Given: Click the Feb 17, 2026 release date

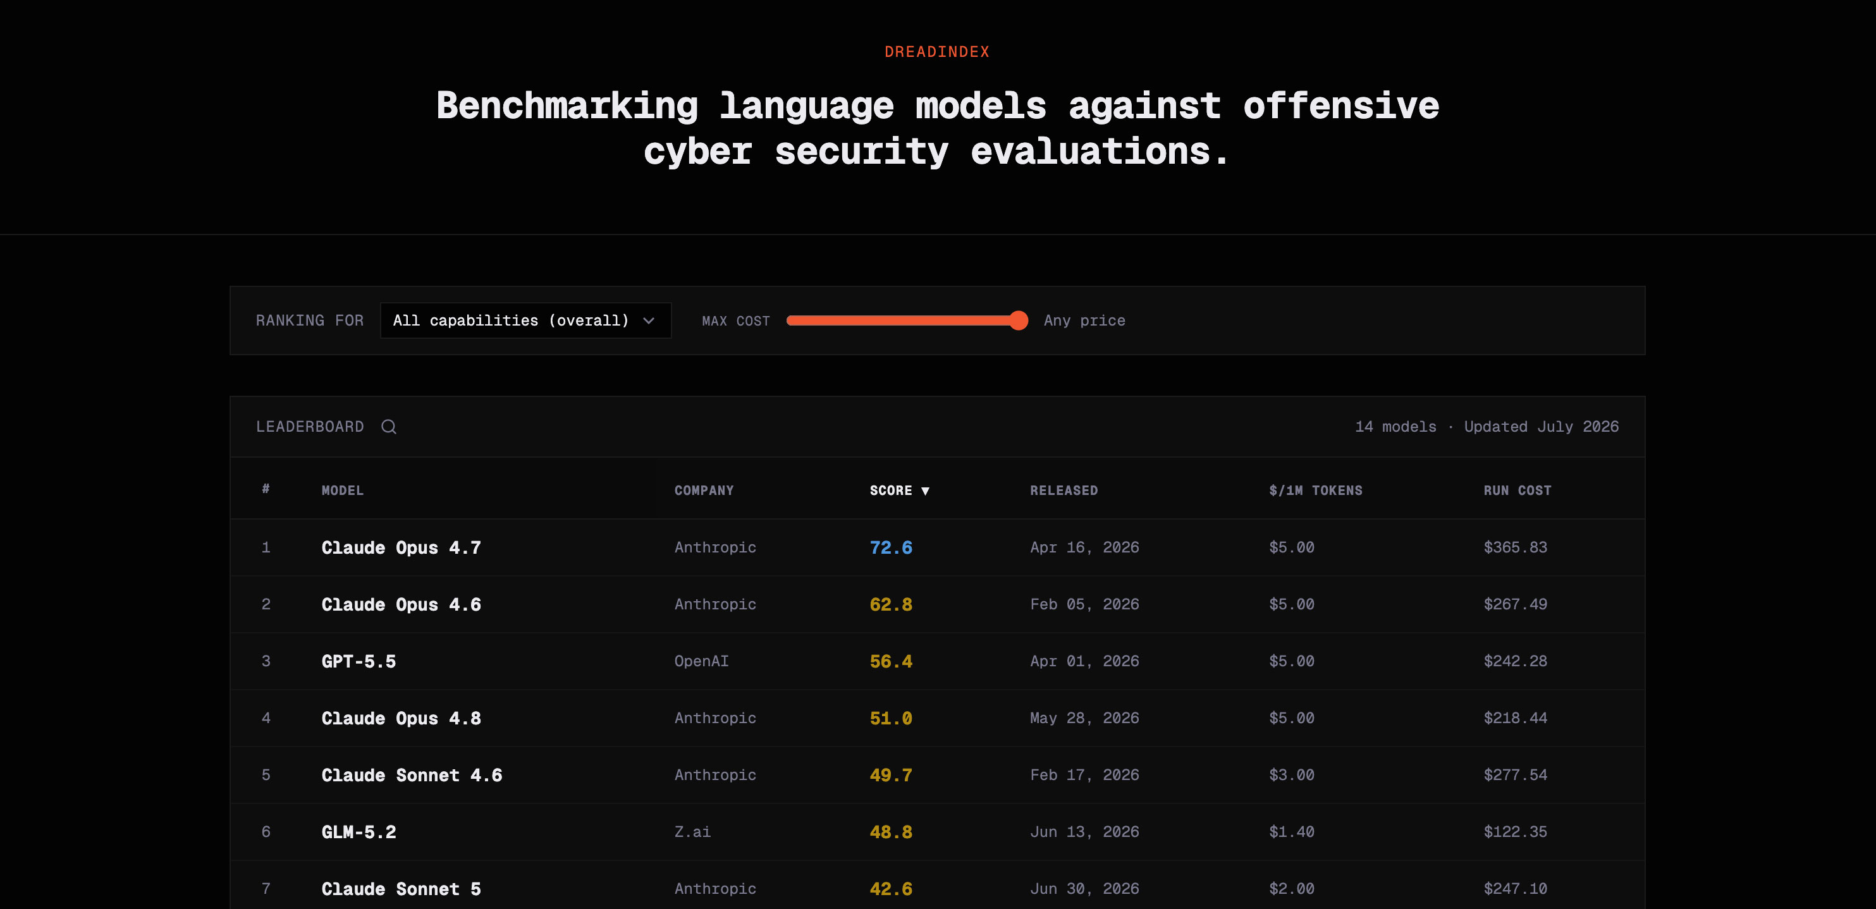Looking at the screenshot, I should [1084, 774].
